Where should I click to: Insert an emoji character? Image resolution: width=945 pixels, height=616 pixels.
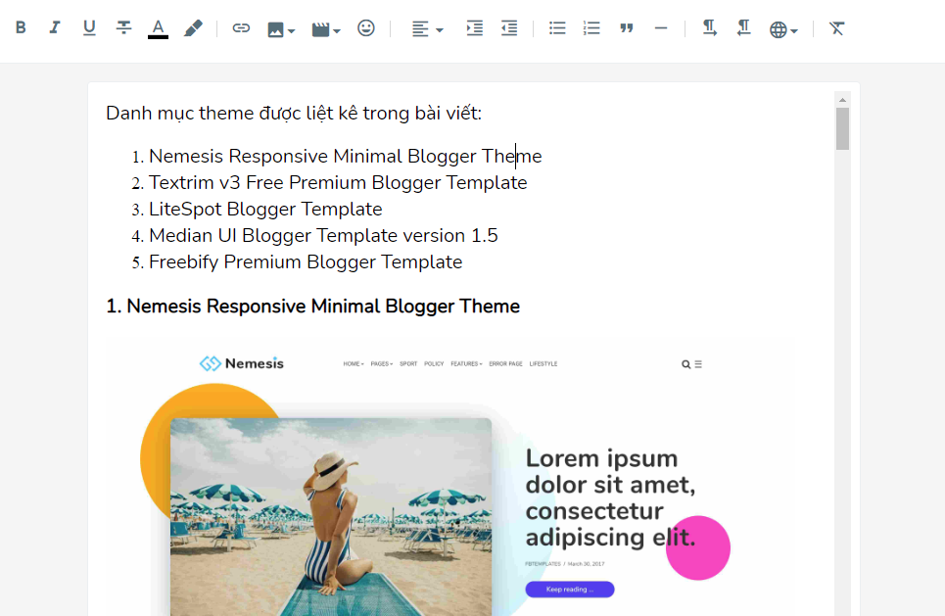(x=366, y=27)
